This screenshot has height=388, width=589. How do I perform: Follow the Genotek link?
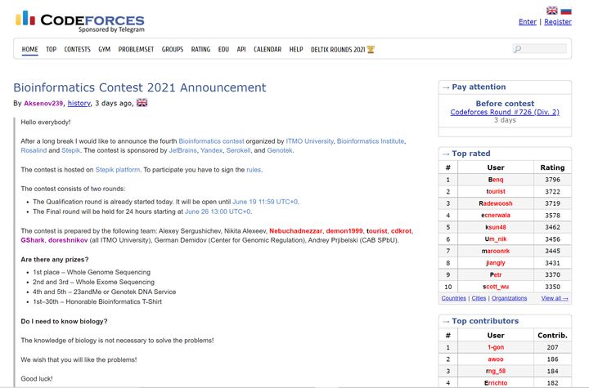point(280,150)
